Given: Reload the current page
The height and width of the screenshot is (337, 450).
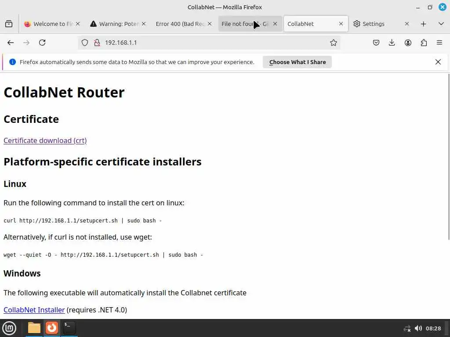Looking at the screenshot, I should coord(42,43).
